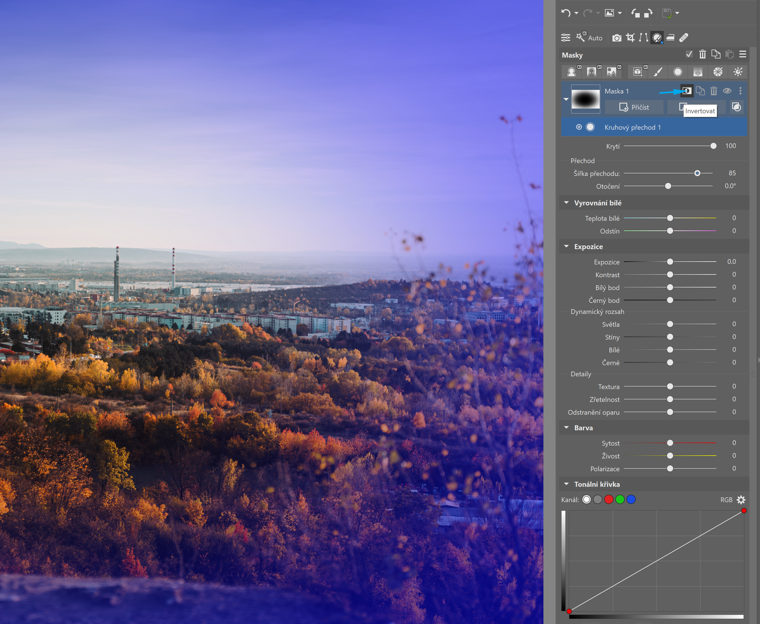Select the brush mask tool
This screenshot has width=760, height=624.
click(x=658, y=72)
